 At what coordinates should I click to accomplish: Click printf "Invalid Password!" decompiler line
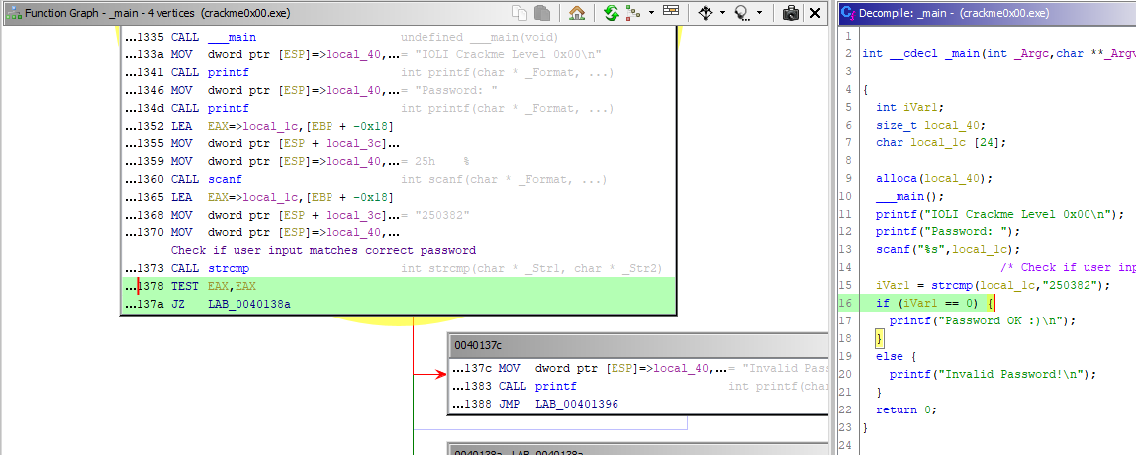[994, 375]
